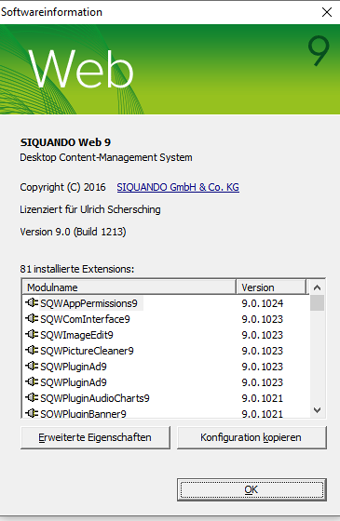Click the Version 9.0 (Build 1213) text
Viewport: 340px width, 521px height.
coord(73,232)
